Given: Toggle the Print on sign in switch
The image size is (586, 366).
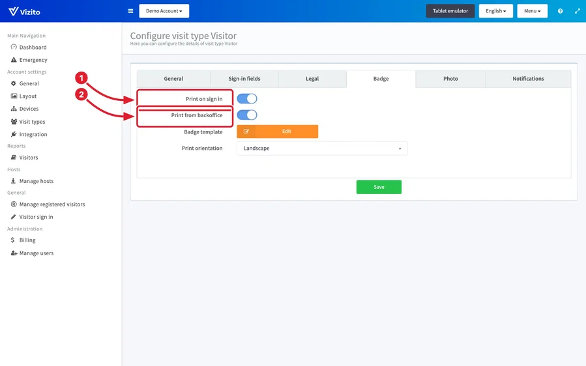Looking at the screenshot, I should point(247,98).
